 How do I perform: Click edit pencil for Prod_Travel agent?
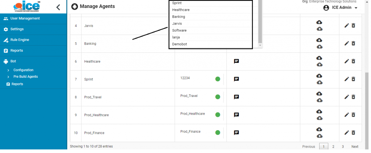tap(346, 97)
